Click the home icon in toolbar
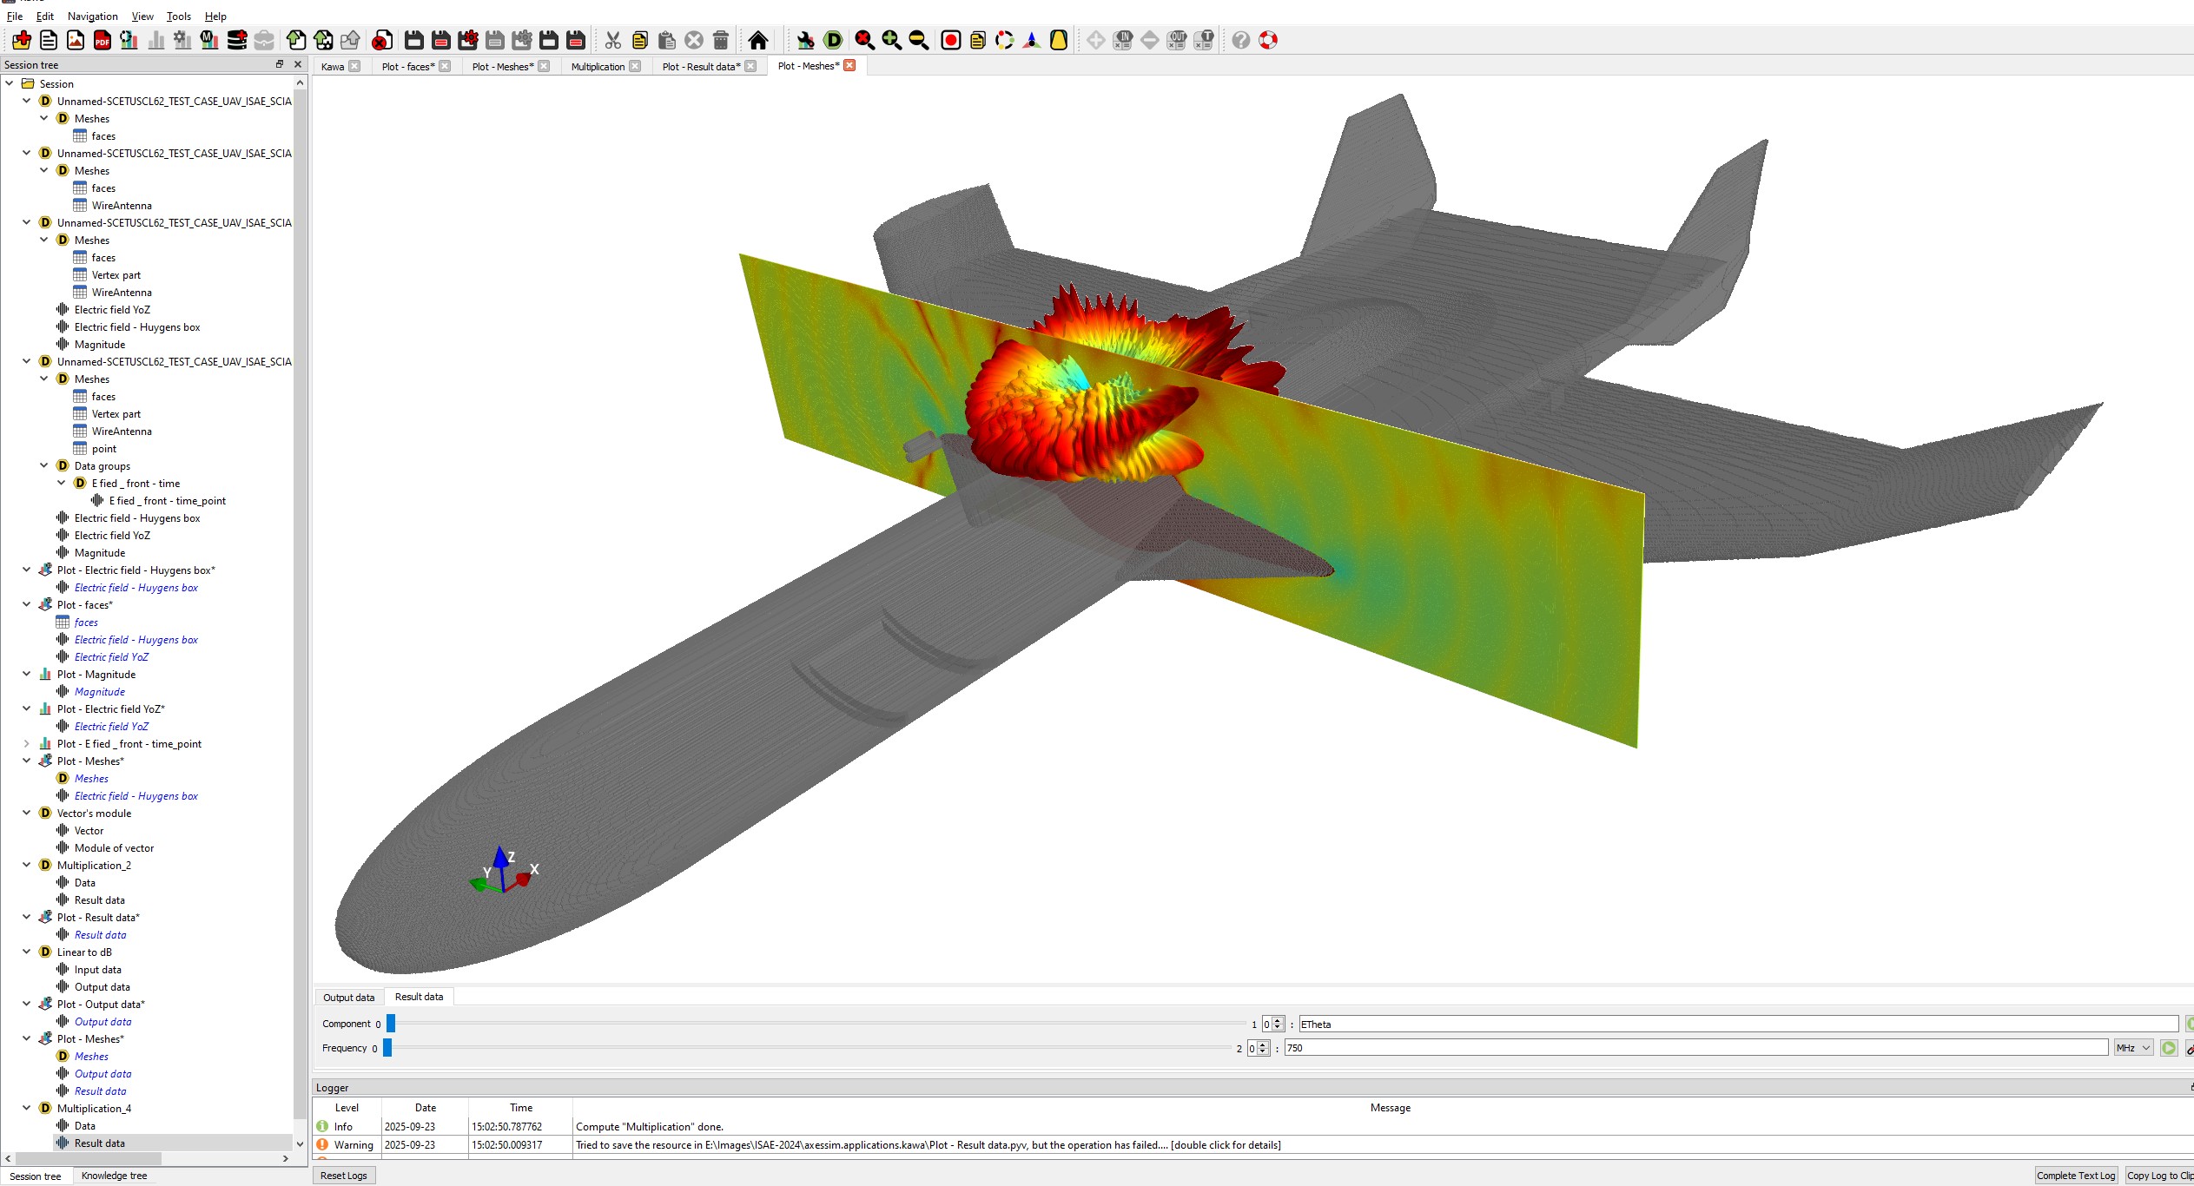The image size is (2194, 1186). [x=757, y=40]
